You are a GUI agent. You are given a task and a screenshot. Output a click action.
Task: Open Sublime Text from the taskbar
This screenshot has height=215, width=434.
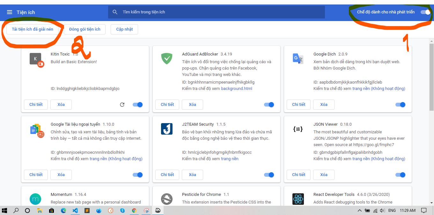87,211
